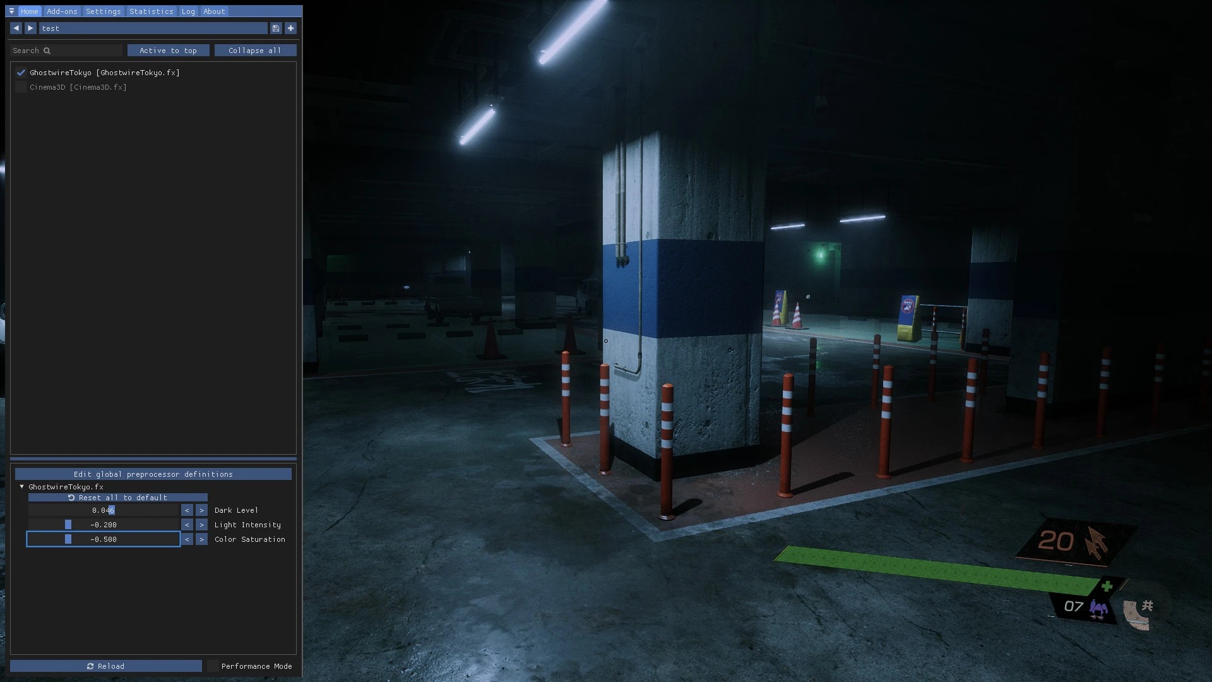Image resolution: width=1212 pixels, height=682 pixels.
Task: Decrease Light Intensity with left arrow
Action: 187,525
